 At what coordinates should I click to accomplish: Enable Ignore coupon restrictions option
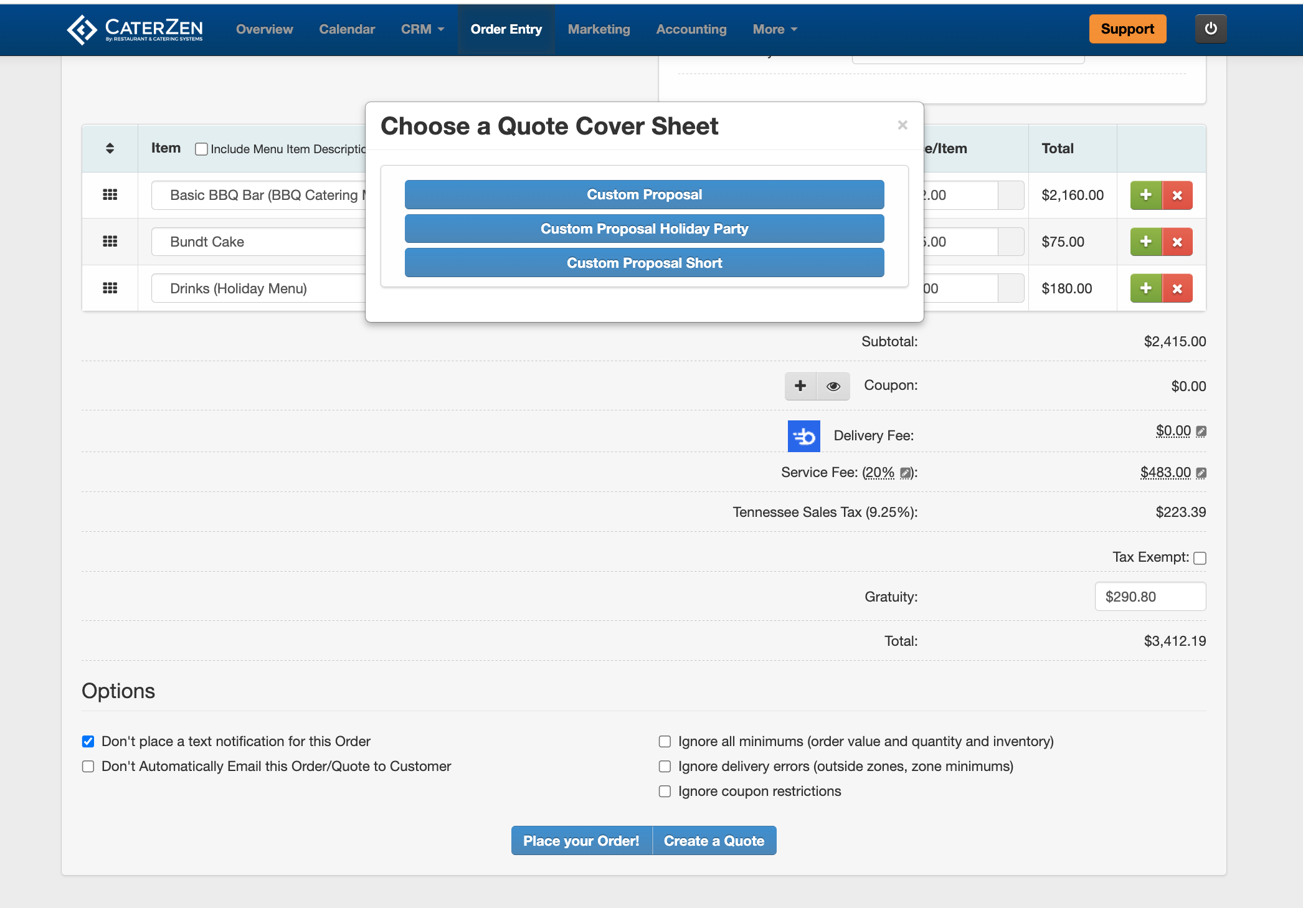pyautogui.click(x=665, y=791)
